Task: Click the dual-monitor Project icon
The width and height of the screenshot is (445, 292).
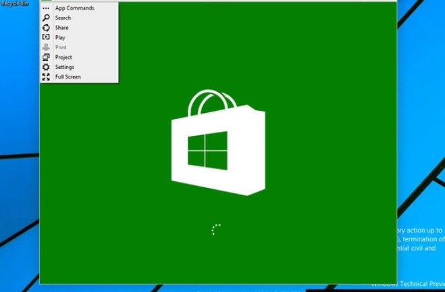Action: tap(46, 57)
